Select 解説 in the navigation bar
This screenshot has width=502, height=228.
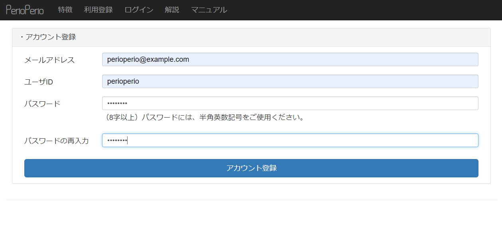tap(172, 10)
